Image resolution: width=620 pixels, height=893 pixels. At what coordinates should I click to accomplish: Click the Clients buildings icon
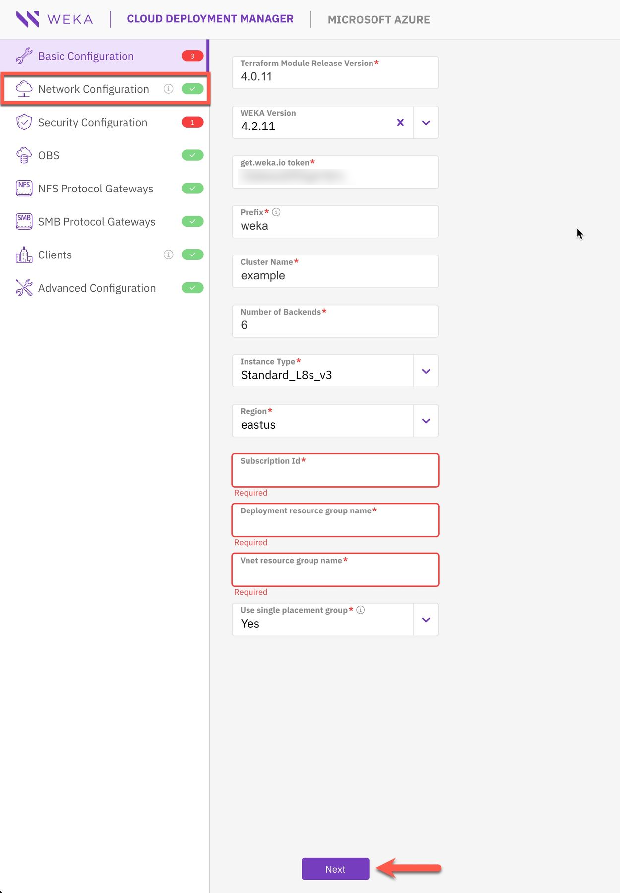pos(24,255)
